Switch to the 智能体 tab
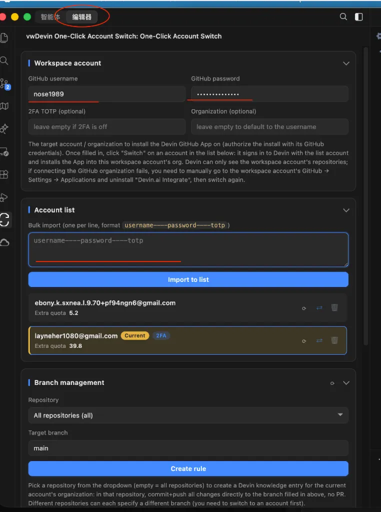 coord(50,17)
